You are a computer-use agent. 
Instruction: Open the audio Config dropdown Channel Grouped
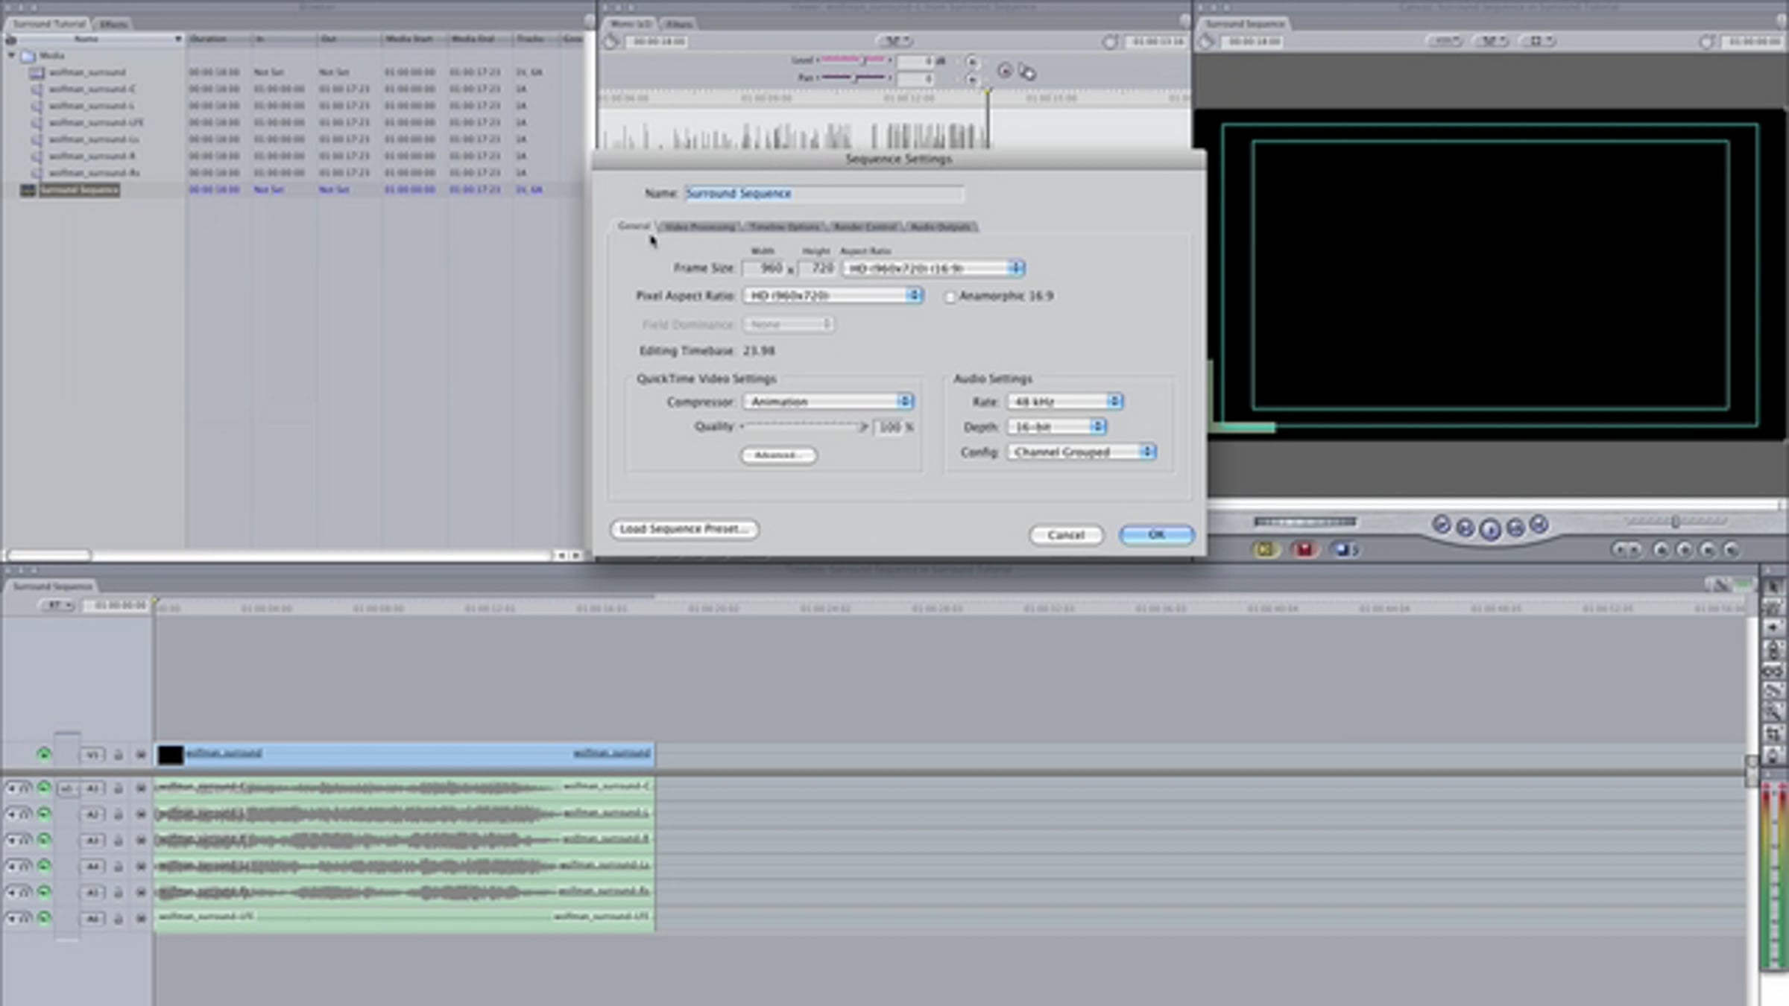click(x=1081, y=452)
